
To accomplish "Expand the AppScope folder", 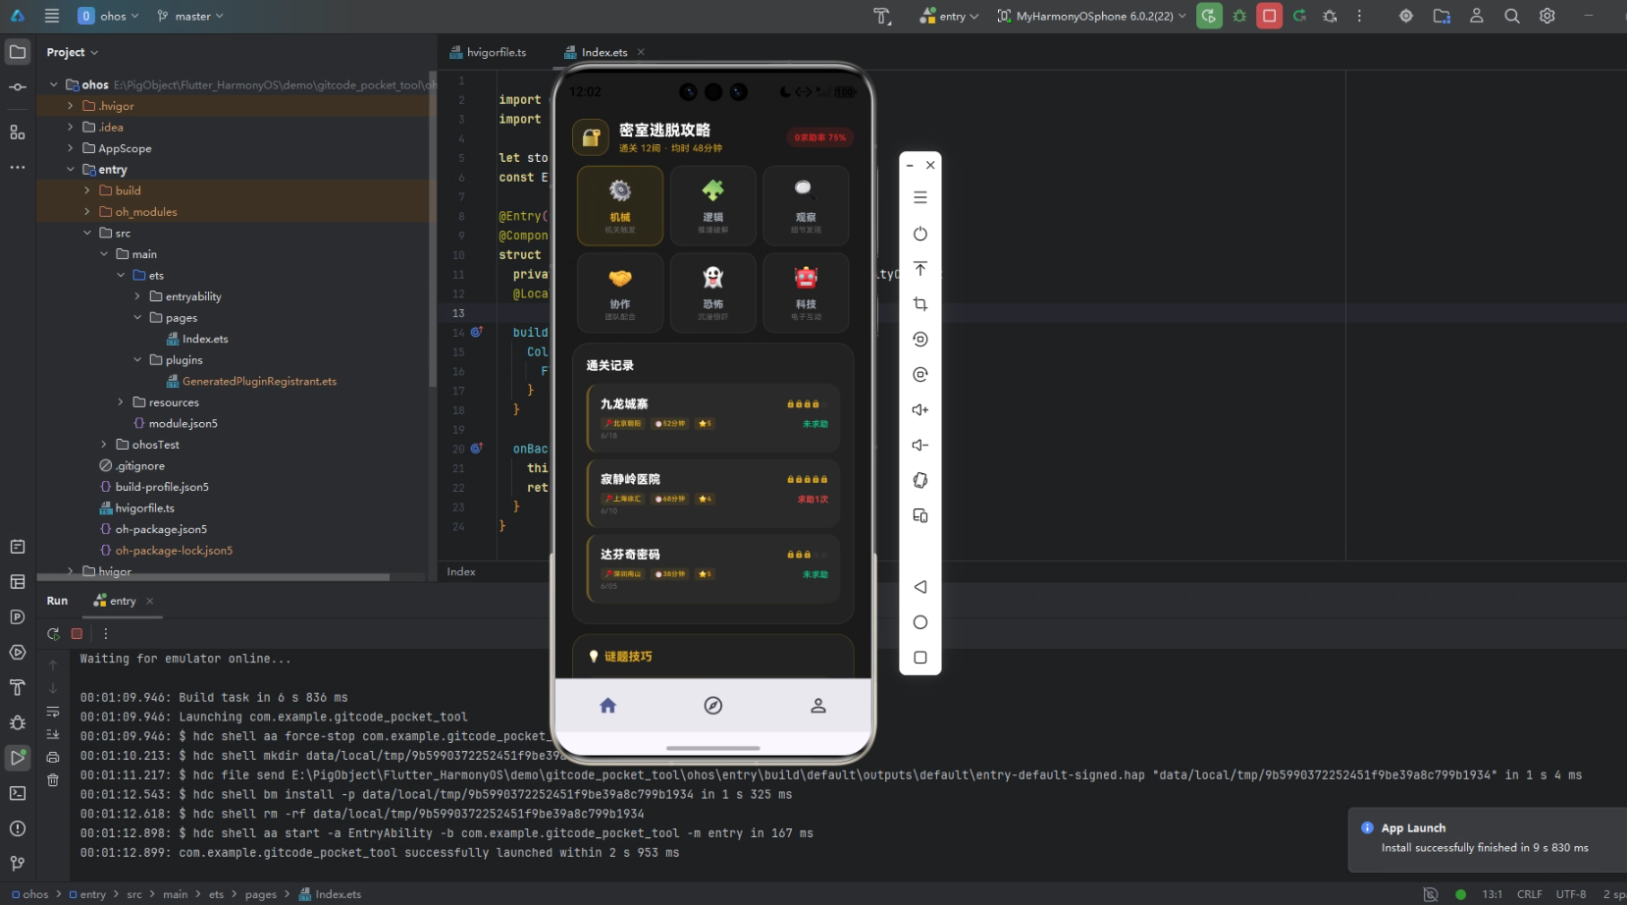I will tap(71, 148).
